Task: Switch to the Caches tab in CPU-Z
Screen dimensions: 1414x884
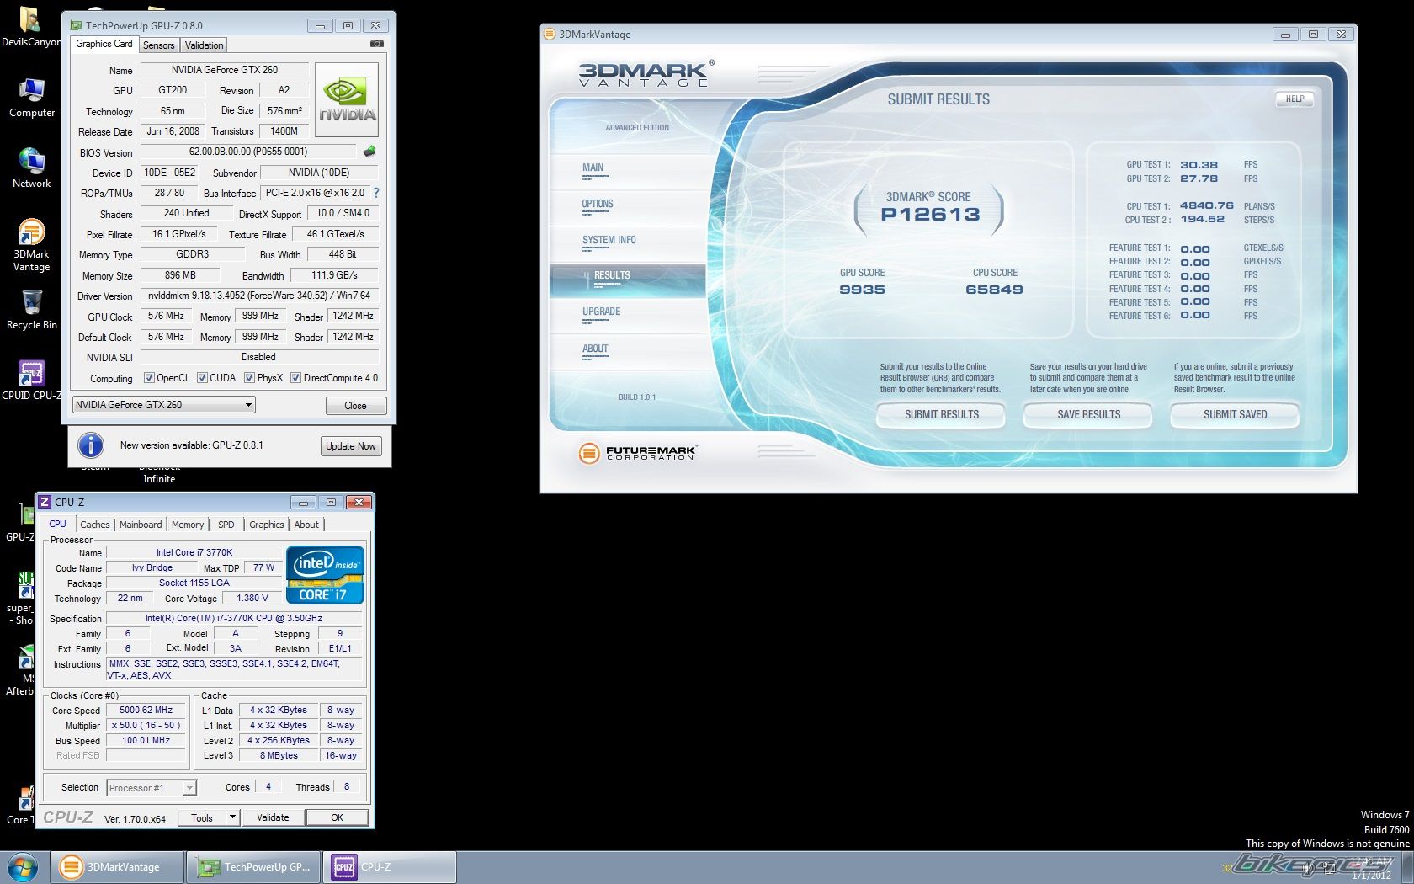Action: (95, 525)
